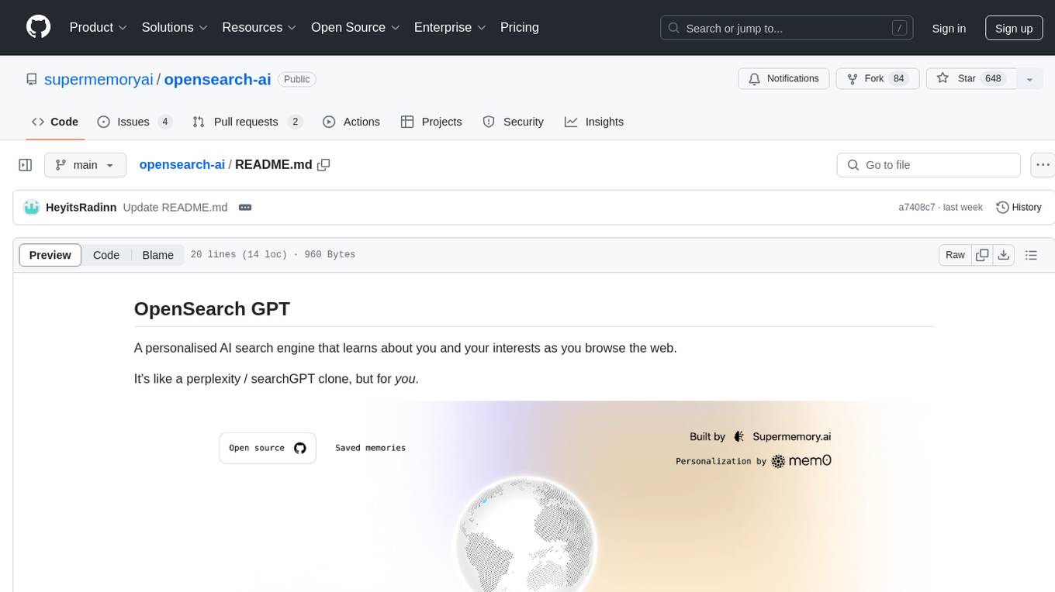This screenshot has width=1055, height=592.
Task: Expand the Enterprise menu
Action: (450, 27)
